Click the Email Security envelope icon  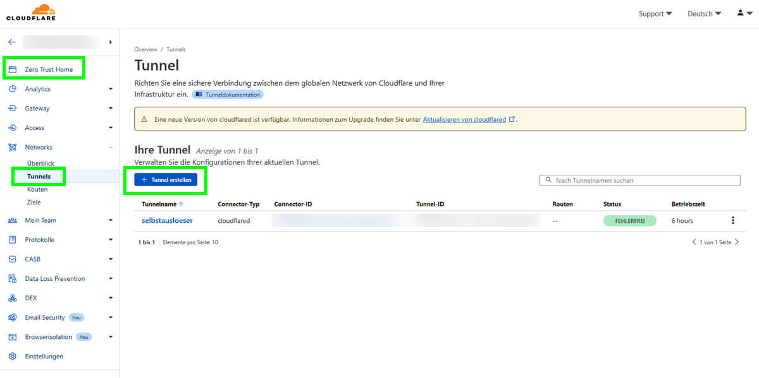12,317
